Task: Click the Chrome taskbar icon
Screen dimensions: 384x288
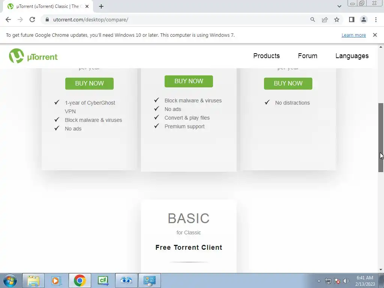Action: 79,280
